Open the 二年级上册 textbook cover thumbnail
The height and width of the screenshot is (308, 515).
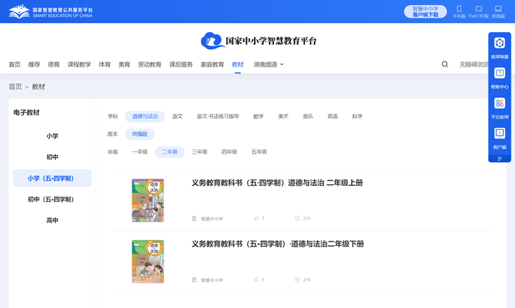[x=148, y=201]
